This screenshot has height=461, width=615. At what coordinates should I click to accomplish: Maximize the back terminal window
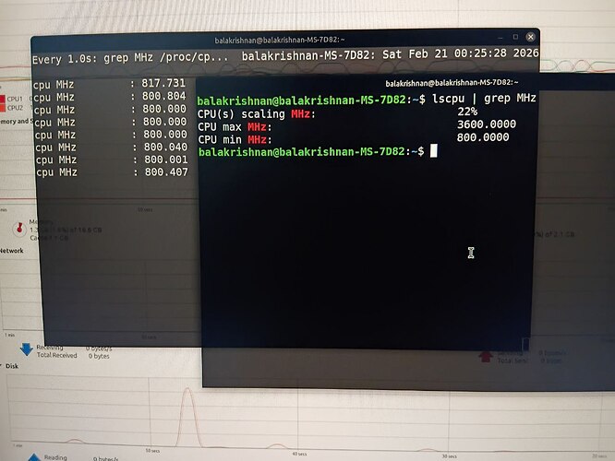pyautogui.click(x=515, y=37)
